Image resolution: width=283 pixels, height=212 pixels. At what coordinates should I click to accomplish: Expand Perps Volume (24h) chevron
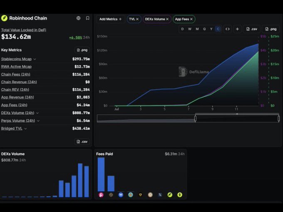38,121
